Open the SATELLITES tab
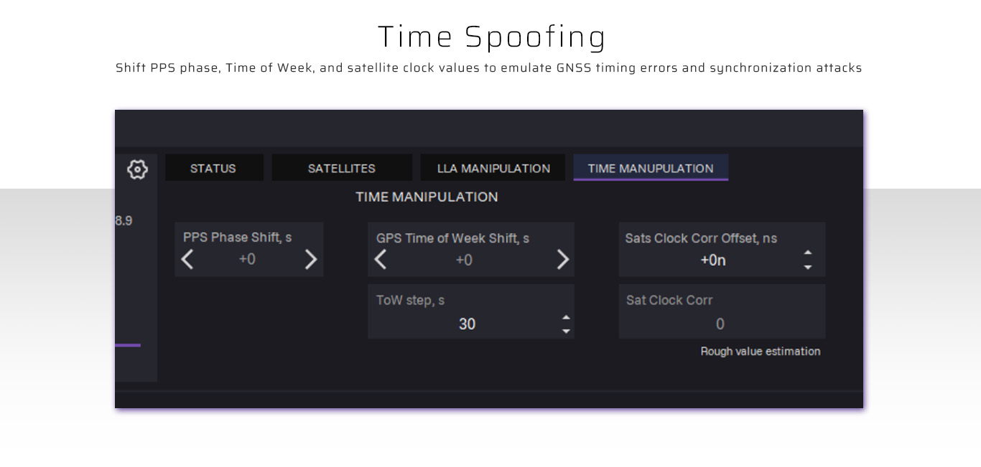Viewport: 981px width, 467px height. tap(342, 169)
